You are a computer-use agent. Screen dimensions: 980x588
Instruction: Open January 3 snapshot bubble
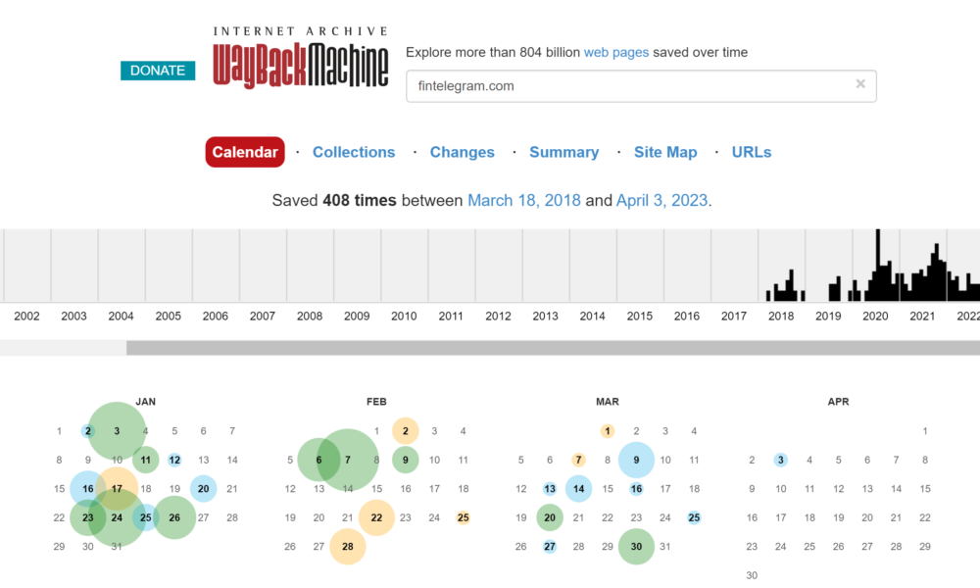pyautogui.click(x=117, y=431)
